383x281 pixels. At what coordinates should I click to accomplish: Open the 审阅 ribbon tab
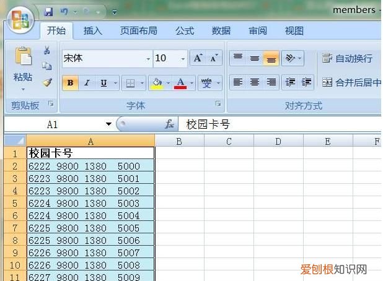[x=258, y=31]
